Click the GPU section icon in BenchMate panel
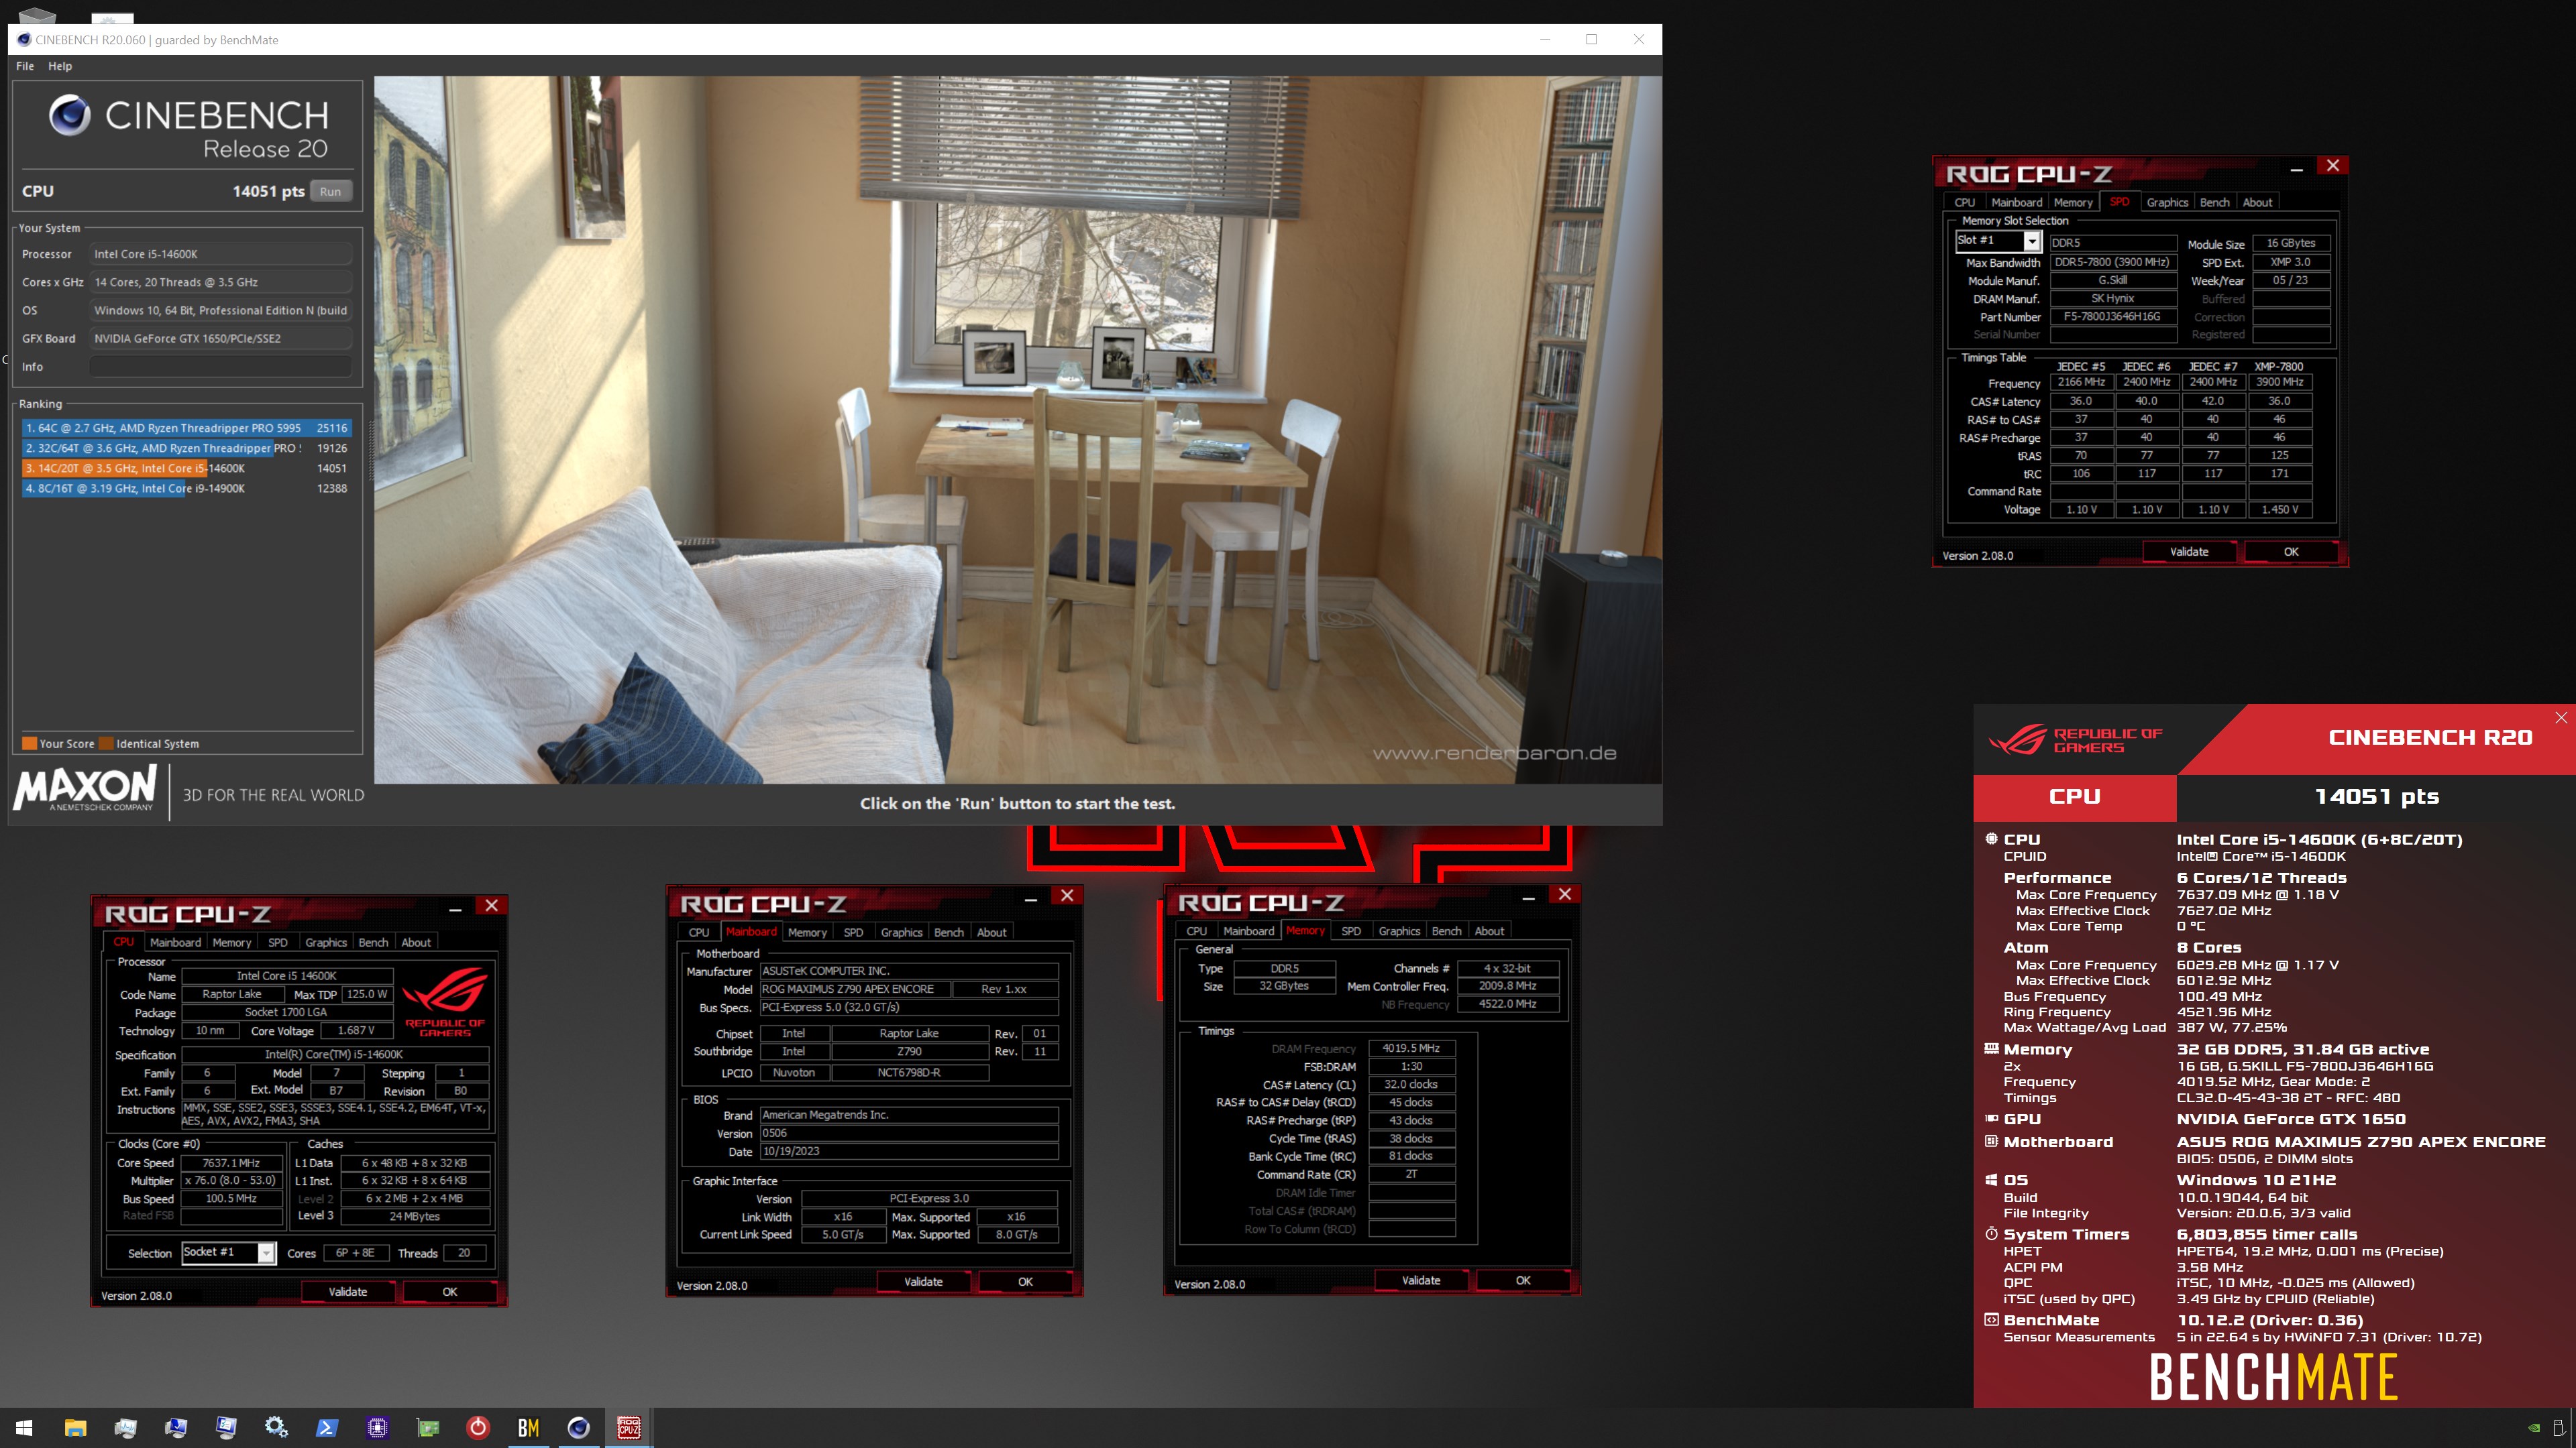The height and width of the screenshot is (1448, 2576). pyautogui.click(x=1991, y=1118)
